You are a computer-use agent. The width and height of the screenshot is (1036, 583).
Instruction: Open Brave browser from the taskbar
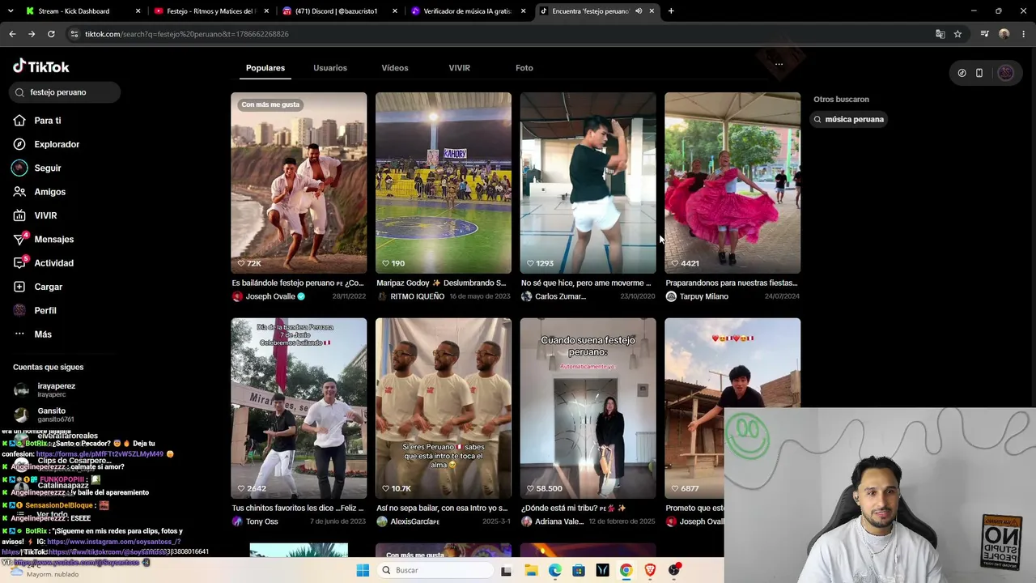coord(650,570)
